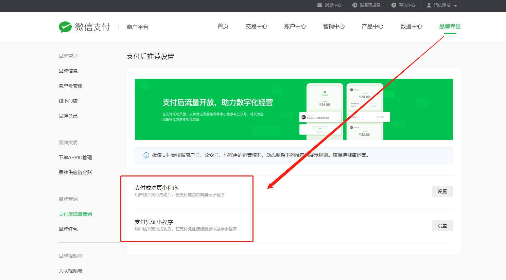506x280 pixels.
Task: Click the my account user icon
Action: pos(429,5)
